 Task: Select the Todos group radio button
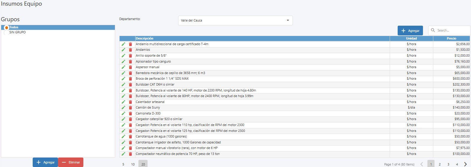pos(6,27)
